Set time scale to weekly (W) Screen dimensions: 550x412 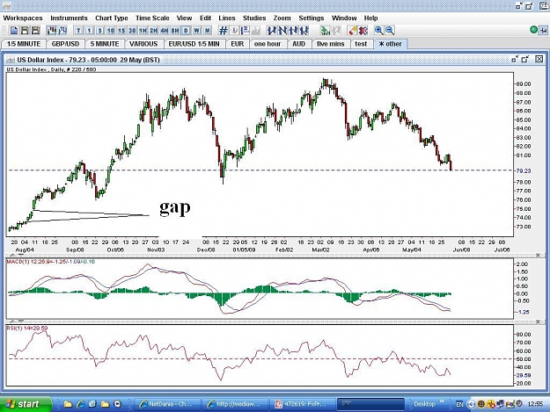(x=197, y=31)
